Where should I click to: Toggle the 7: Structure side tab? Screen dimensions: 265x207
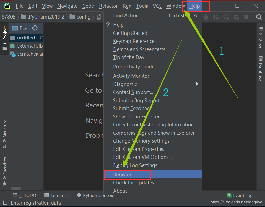(5, 134)
